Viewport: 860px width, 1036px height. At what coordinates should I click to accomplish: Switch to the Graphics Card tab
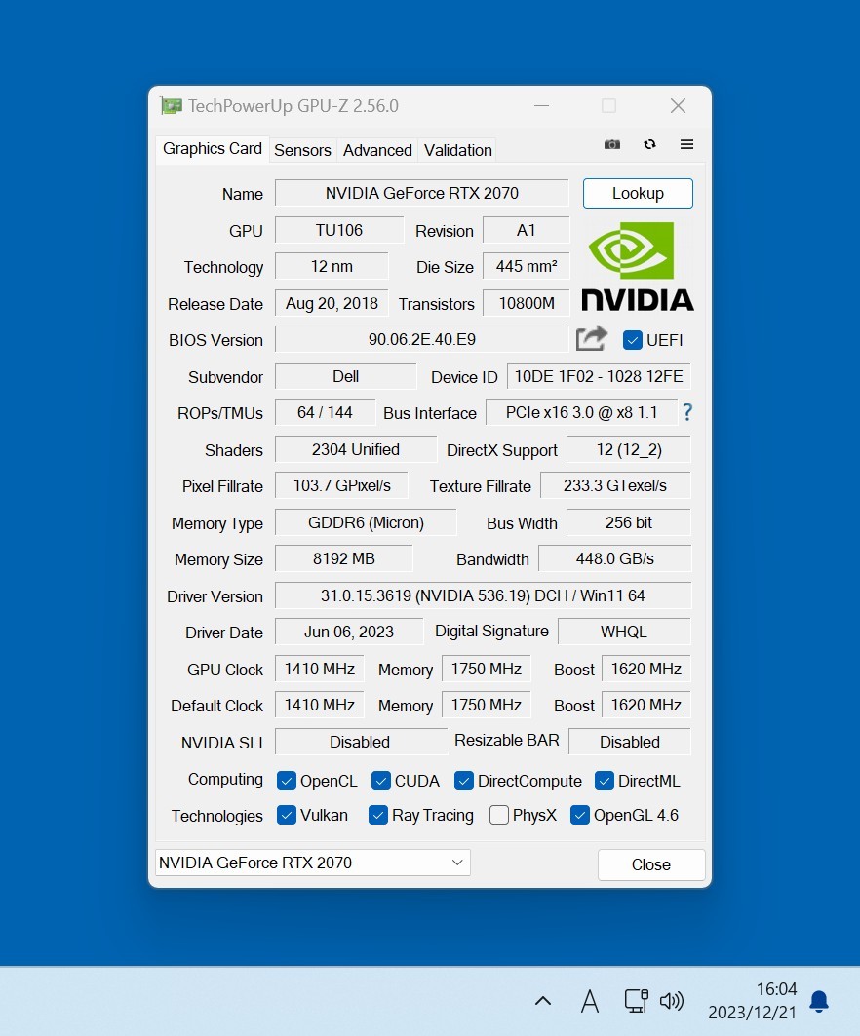(x=213, y=149)
